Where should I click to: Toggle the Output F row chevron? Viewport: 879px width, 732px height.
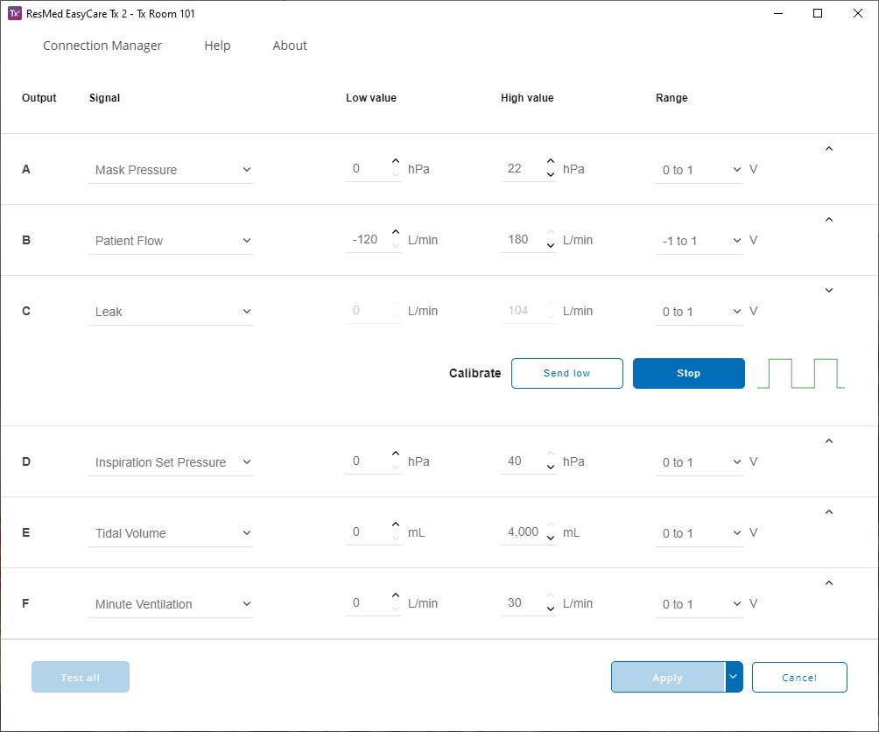(829, 583)
